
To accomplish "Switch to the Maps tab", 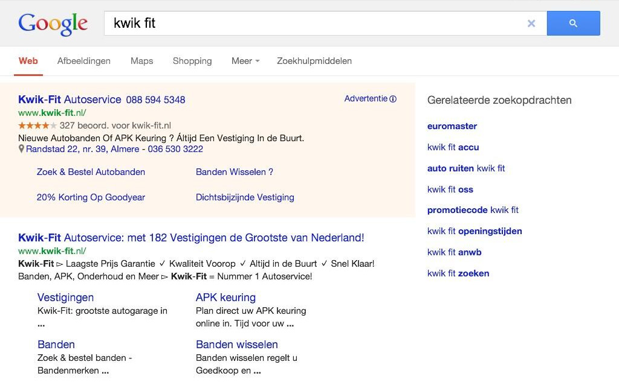I will [x=141, y=61].
